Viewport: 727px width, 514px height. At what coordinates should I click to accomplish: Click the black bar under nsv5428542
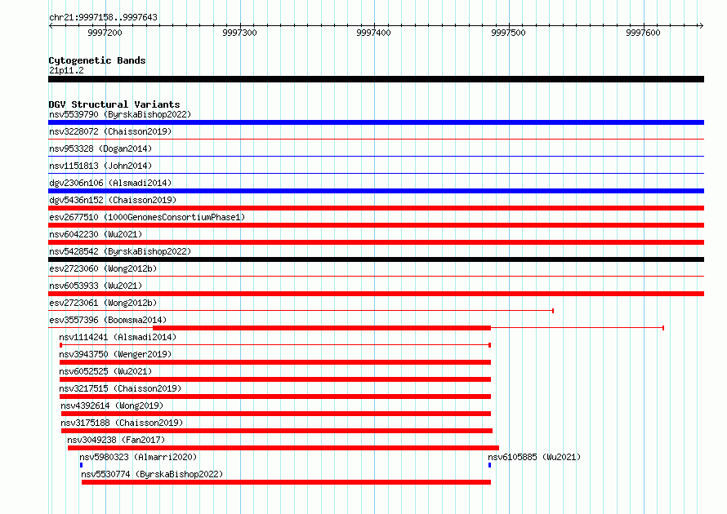(x=376, y=259)
